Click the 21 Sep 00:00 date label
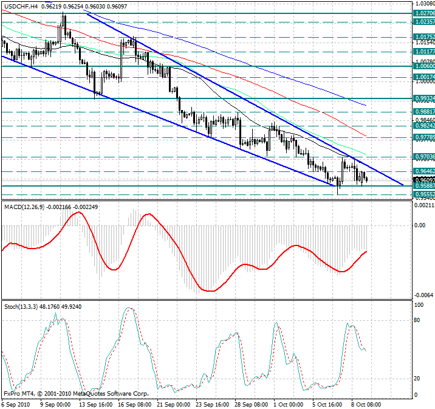Image resolution: width=435 pixels, height=409 pixels. 173,404
